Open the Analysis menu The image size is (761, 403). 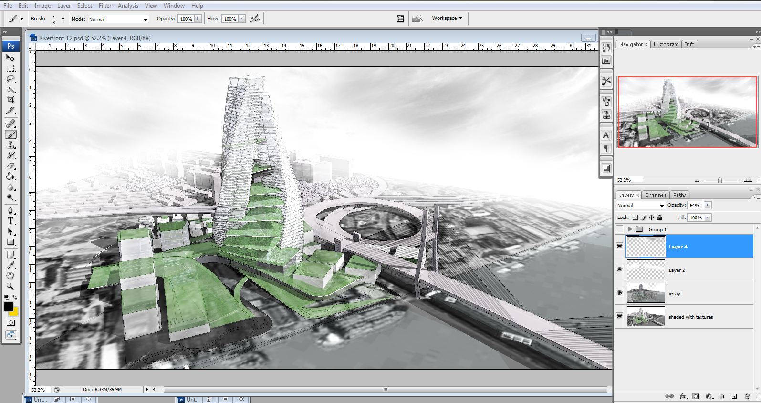click(x=128, y=6)
